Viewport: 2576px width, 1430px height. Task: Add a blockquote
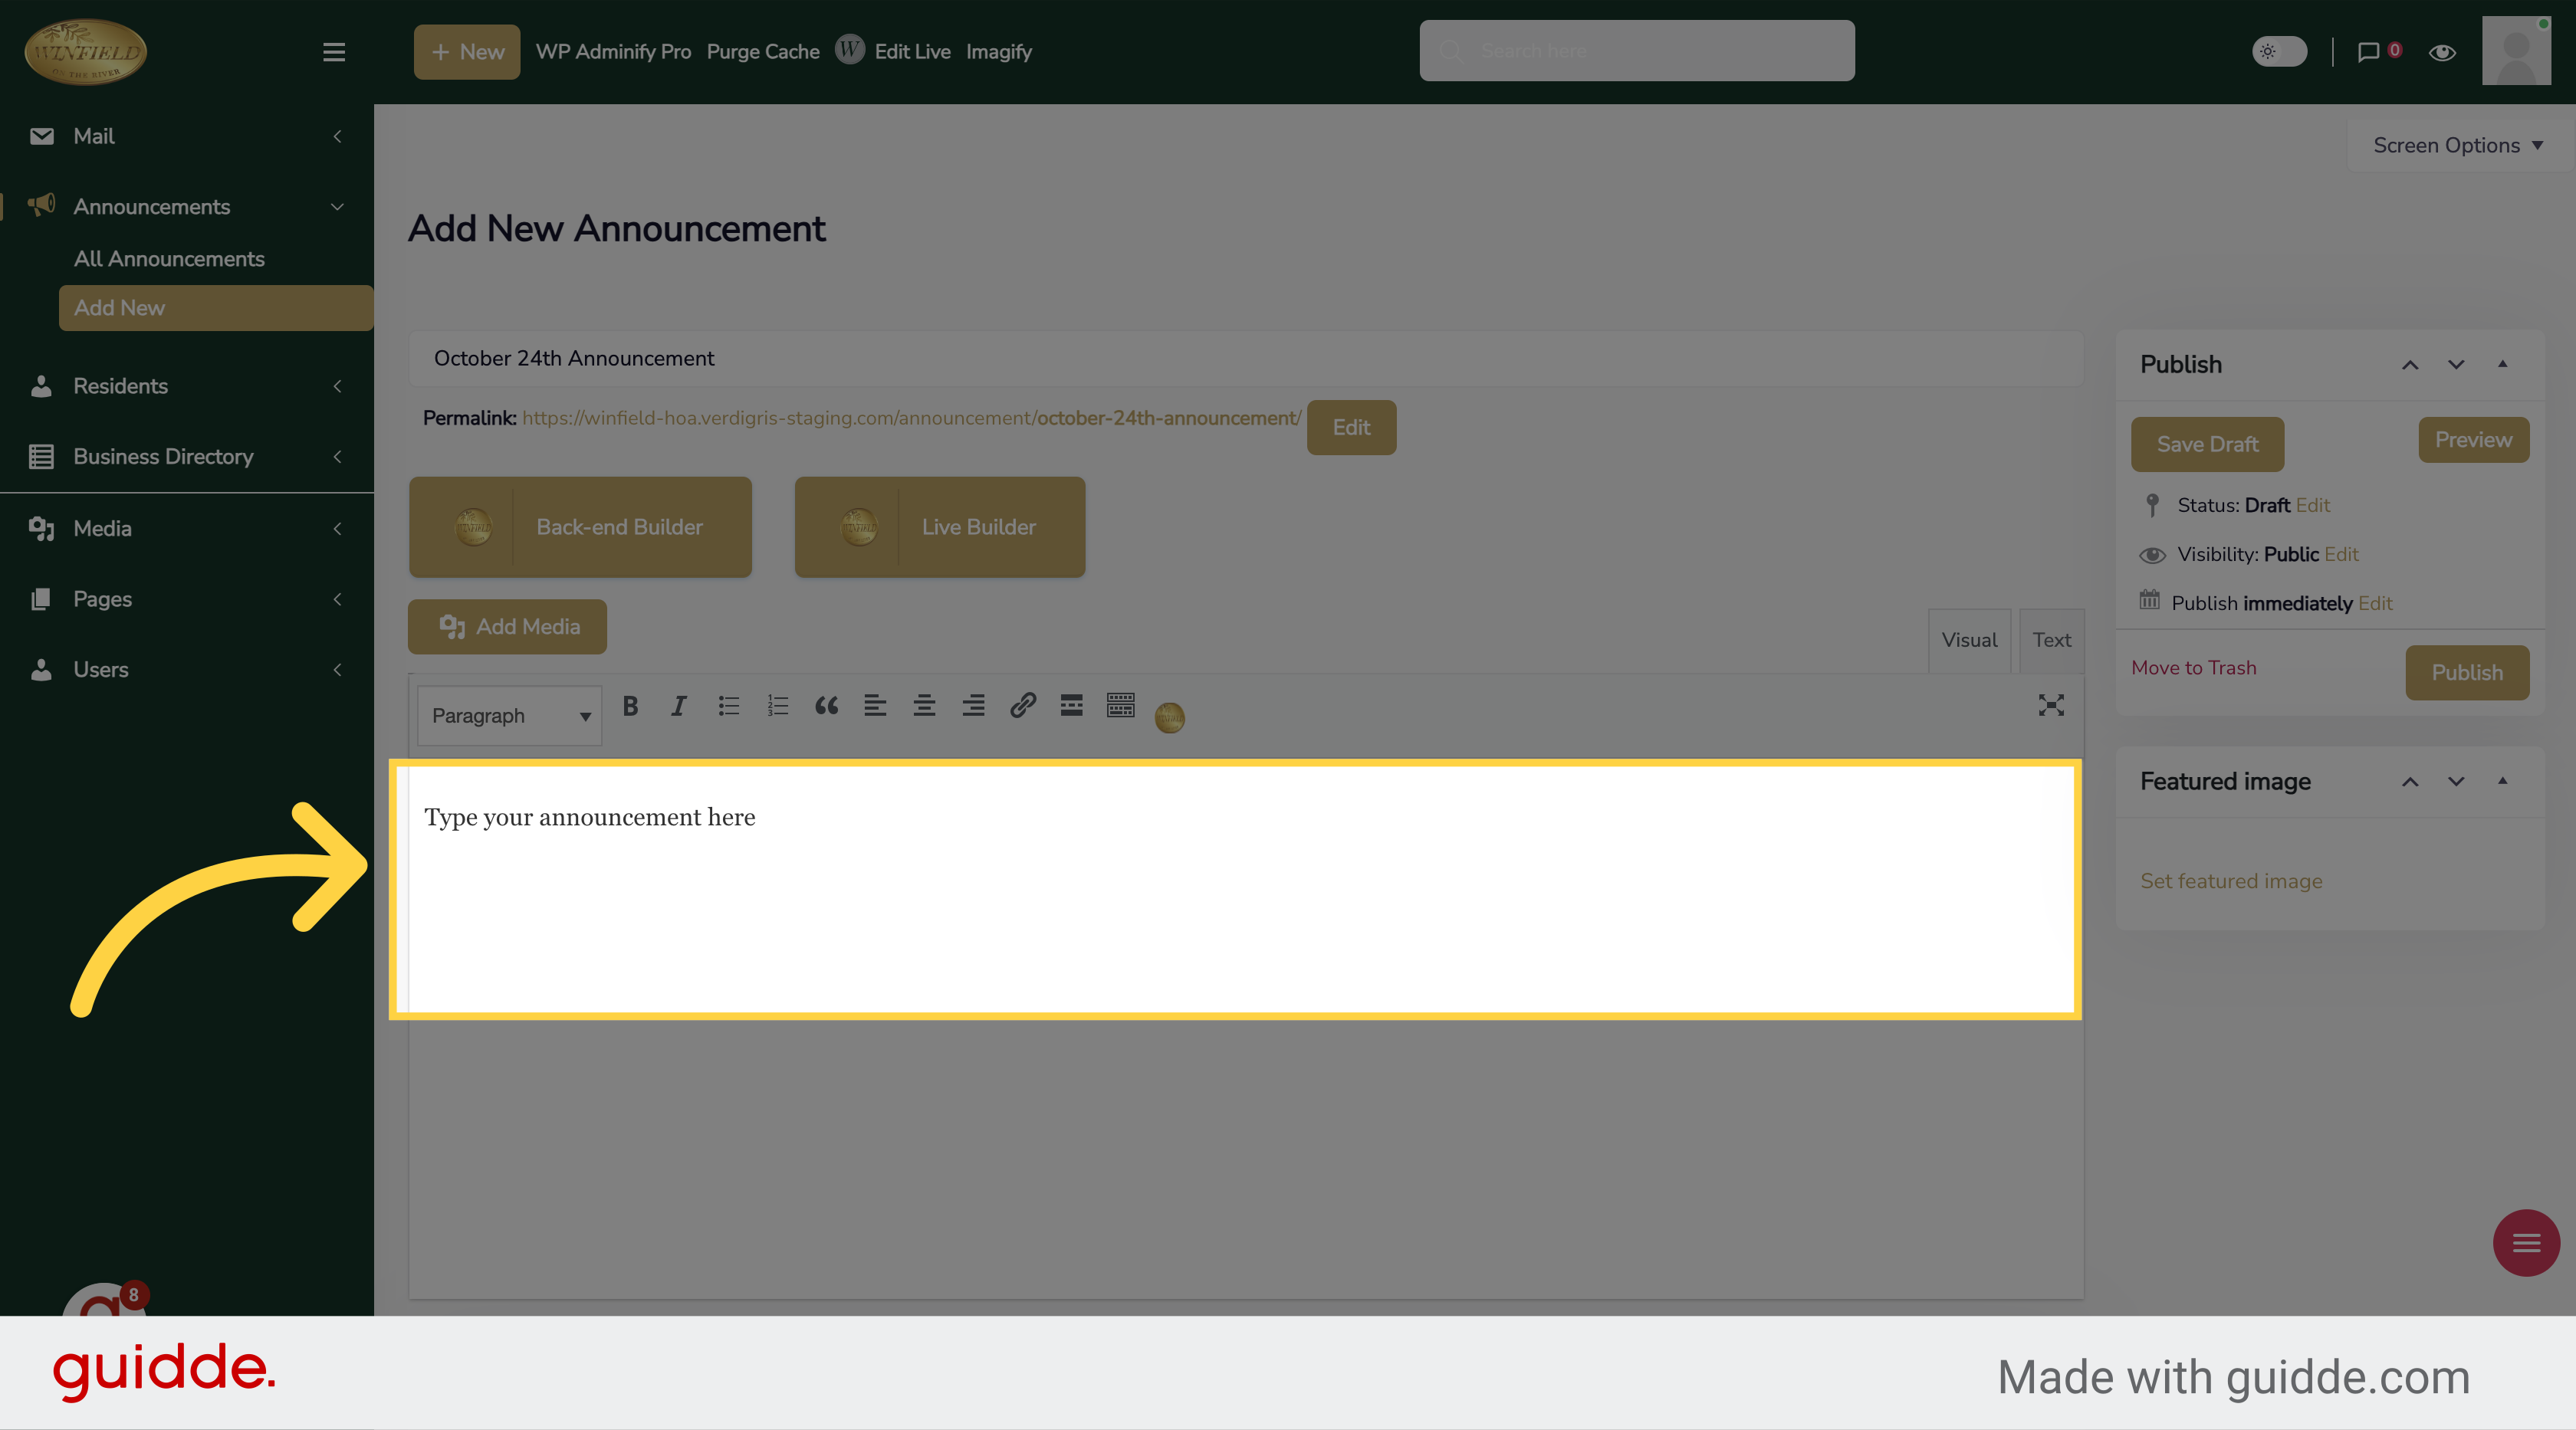[x=826, y=707]
